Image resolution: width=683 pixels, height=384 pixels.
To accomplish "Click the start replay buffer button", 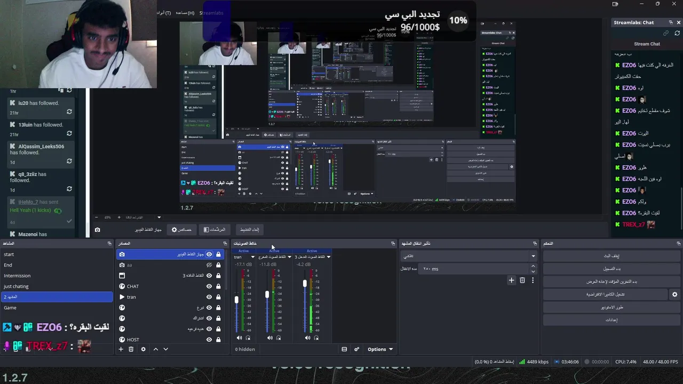I will (x=611, y=282).
